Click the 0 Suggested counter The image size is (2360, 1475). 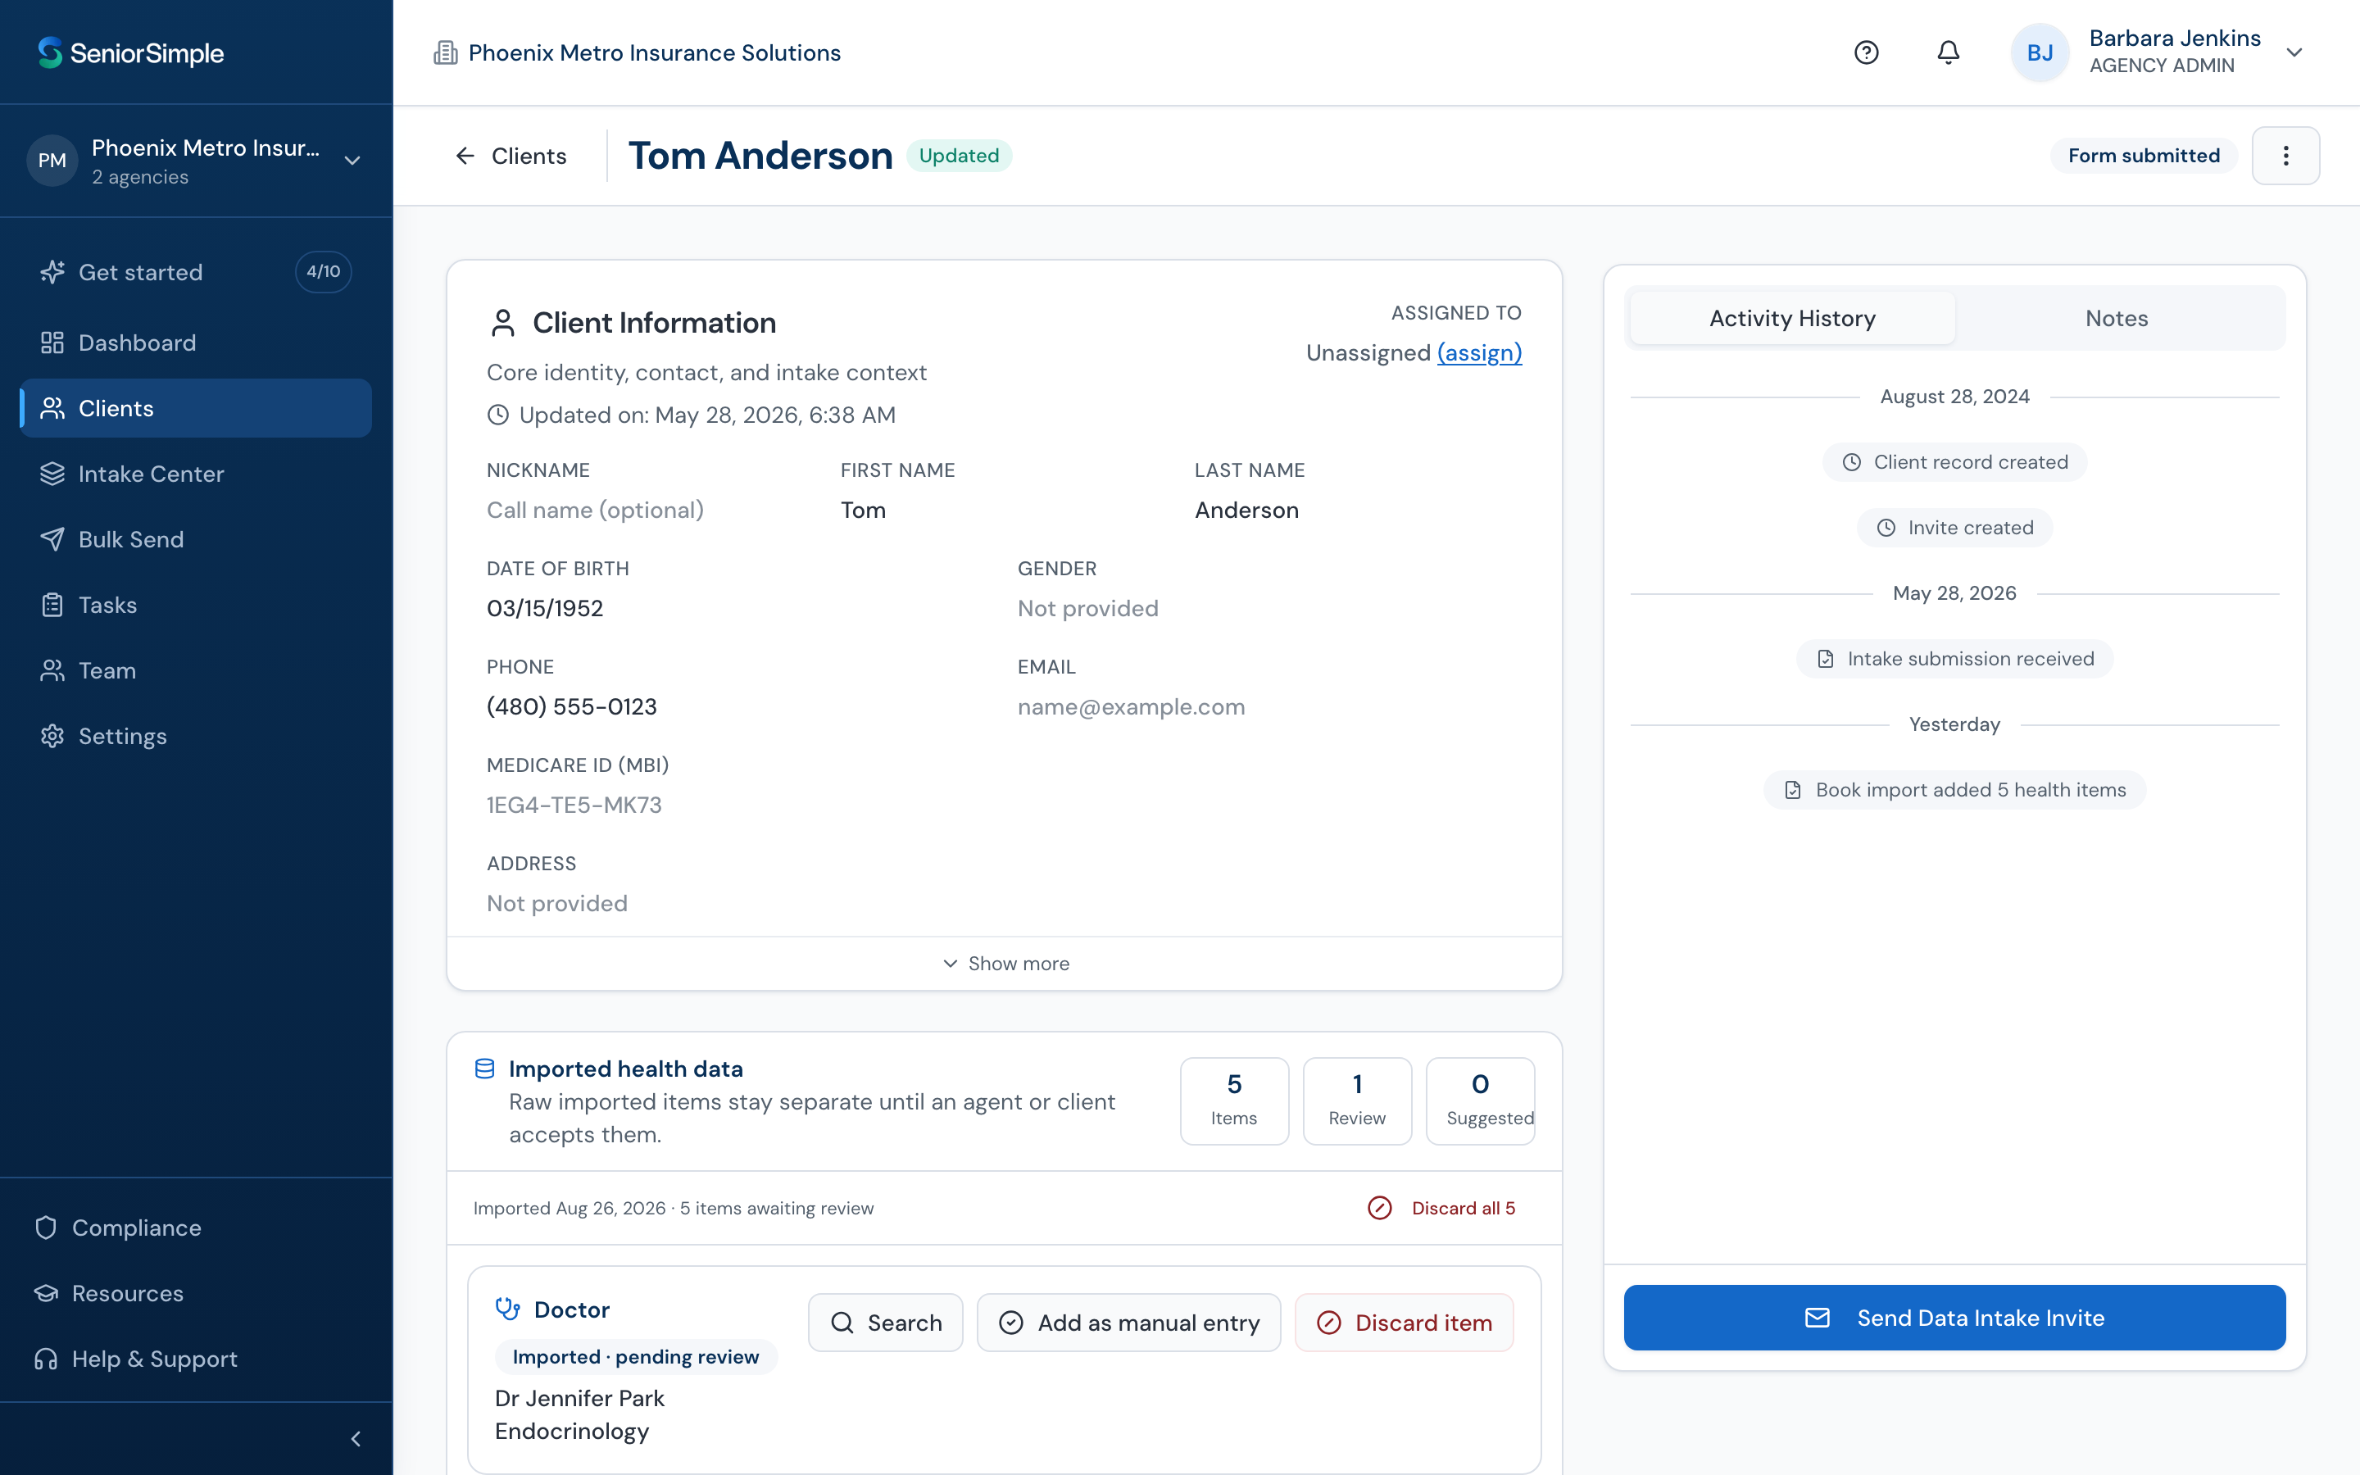pyautogui.click(x=1479, y=1101)
